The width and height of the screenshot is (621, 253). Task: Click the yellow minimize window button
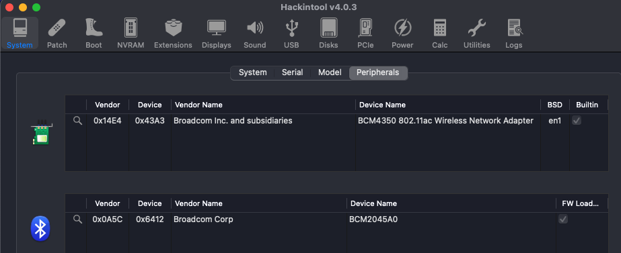click(x=23, y=7)
